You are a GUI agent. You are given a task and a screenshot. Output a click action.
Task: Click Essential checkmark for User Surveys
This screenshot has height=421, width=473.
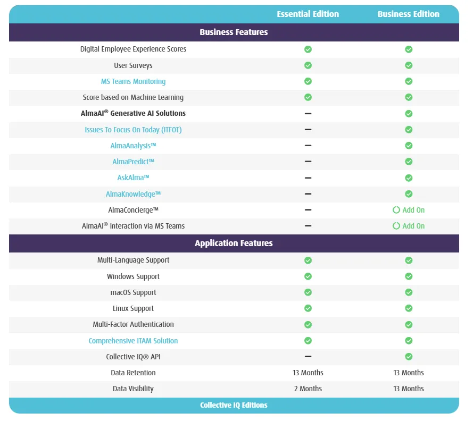308,65
